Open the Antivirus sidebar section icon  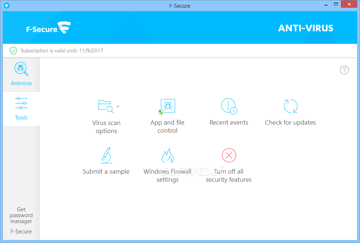tap(21, 69)
